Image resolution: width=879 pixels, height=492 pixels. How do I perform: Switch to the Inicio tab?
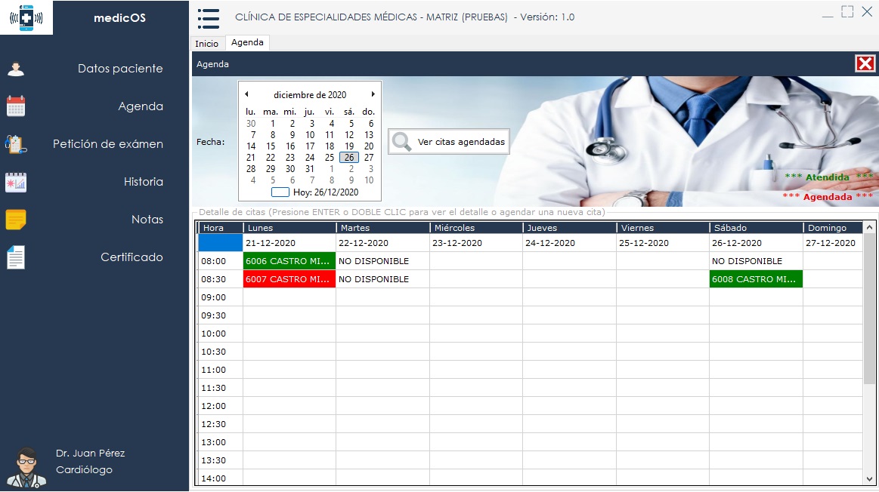206,44
